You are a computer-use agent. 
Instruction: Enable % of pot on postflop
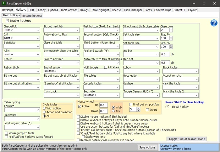coord(130,104)
